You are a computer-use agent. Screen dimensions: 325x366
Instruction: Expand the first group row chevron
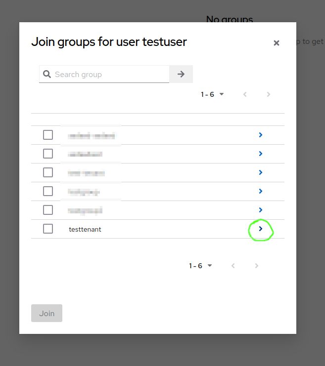(x=261, y=135)
